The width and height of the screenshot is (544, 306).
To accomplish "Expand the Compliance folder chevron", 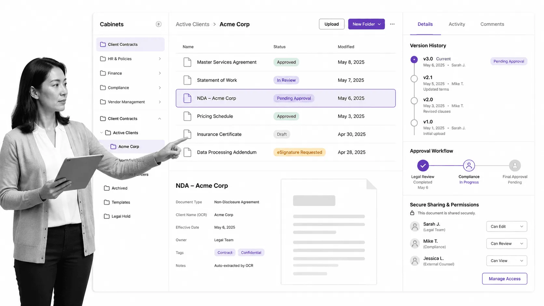I will [x=160, y=87].
